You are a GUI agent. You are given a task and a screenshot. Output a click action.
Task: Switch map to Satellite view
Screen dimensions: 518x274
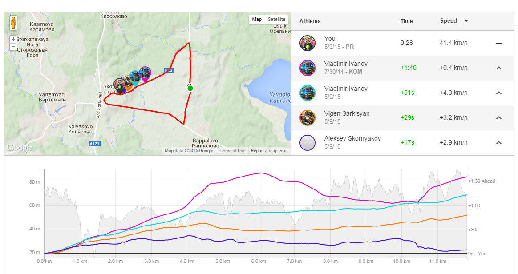pyautogui.click(x=276, y=20)
